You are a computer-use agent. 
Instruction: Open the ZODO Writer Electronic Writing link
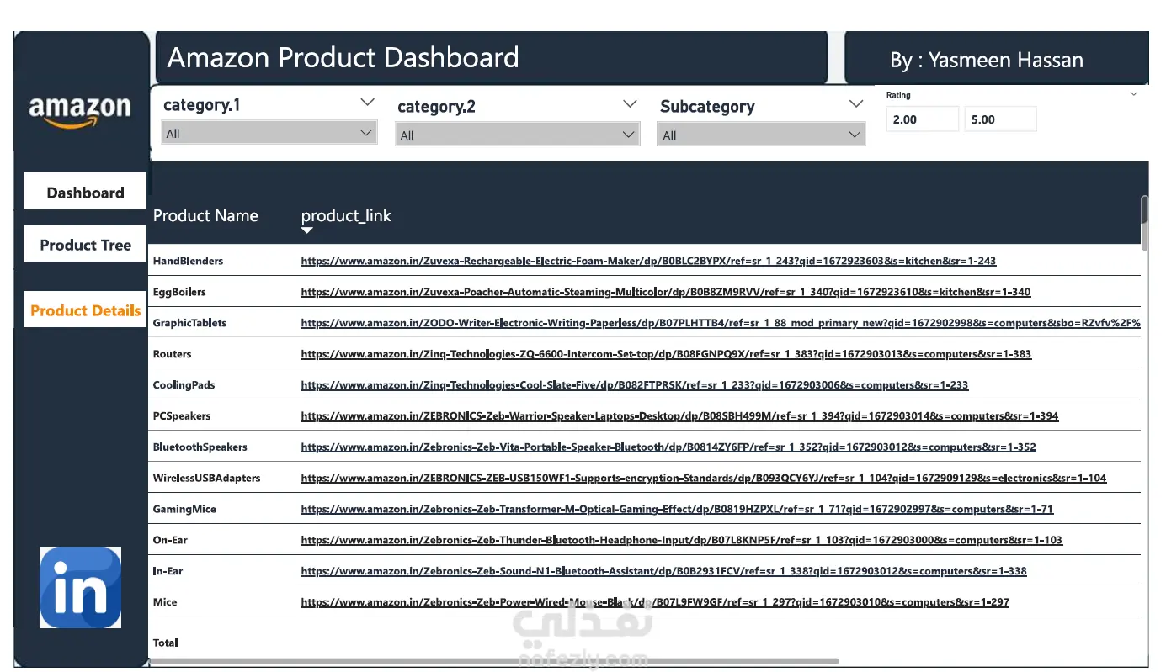721,323
